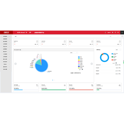Toggle fullscreen with the expand-corners icon
The height and width of the screenshot is (124, 124).
point(122,36)
